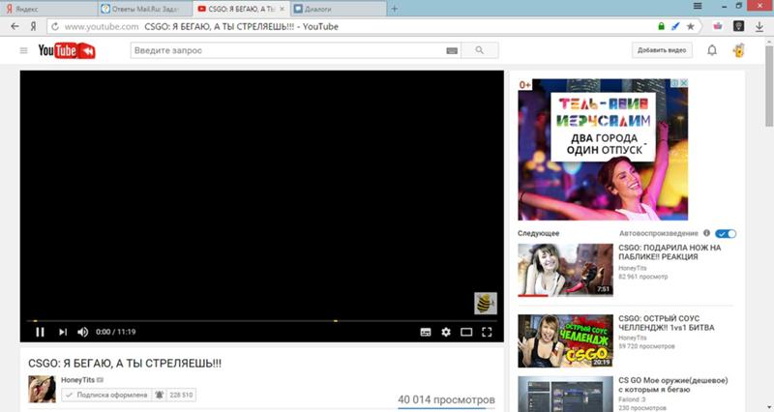Viewport: 774px width, 412px height.
Task: Enter fullscreen mode in the player
Action: [487, 332]
